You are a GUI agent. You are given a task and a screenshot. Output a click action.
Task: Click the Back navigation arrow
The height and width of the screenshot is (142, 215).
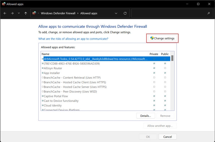pos(5,13)
